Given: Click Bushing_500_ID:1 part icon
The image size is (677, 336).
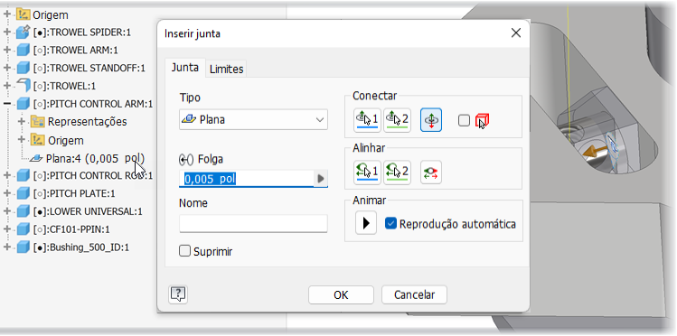Looking at the screenshot, I should (23, 247).
